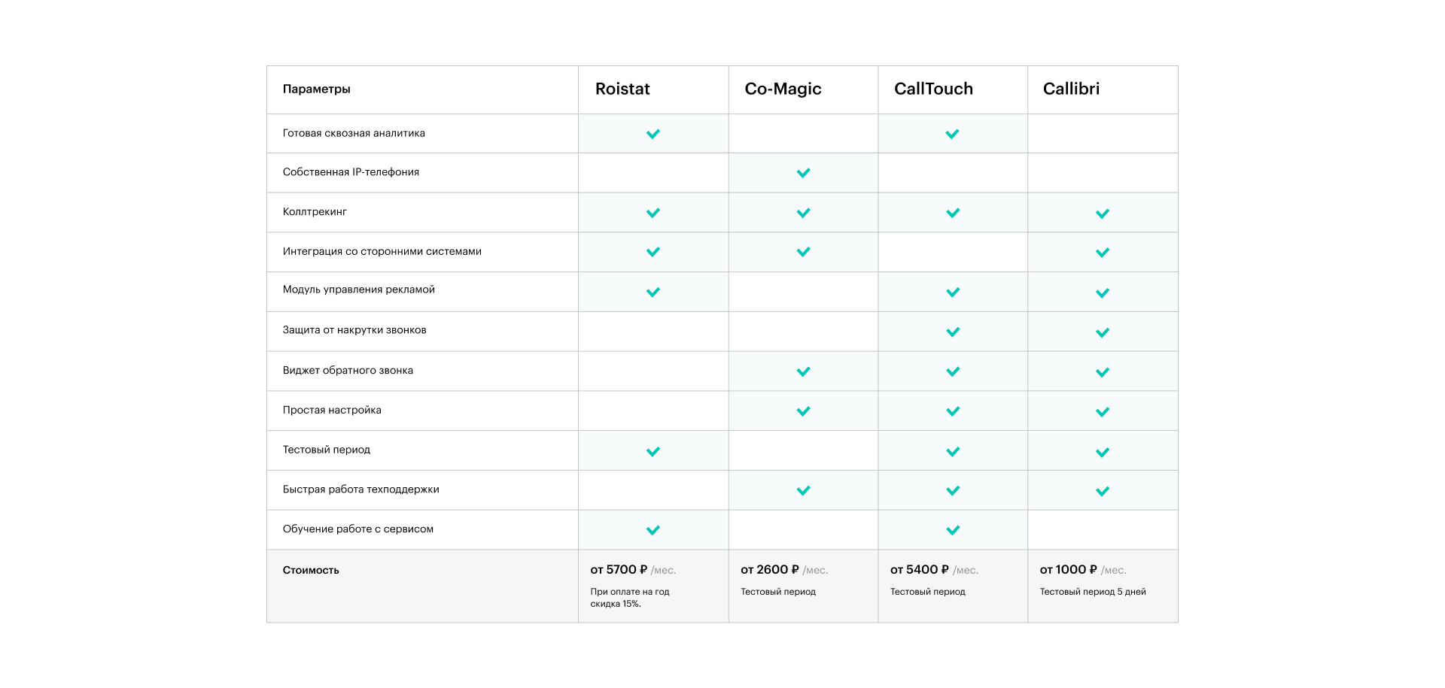Click Roistat price от 5700 ₽
Image resolution: width=1445 pixels, height=688 pixels.
pyautogui.click(x=619, y=570)
